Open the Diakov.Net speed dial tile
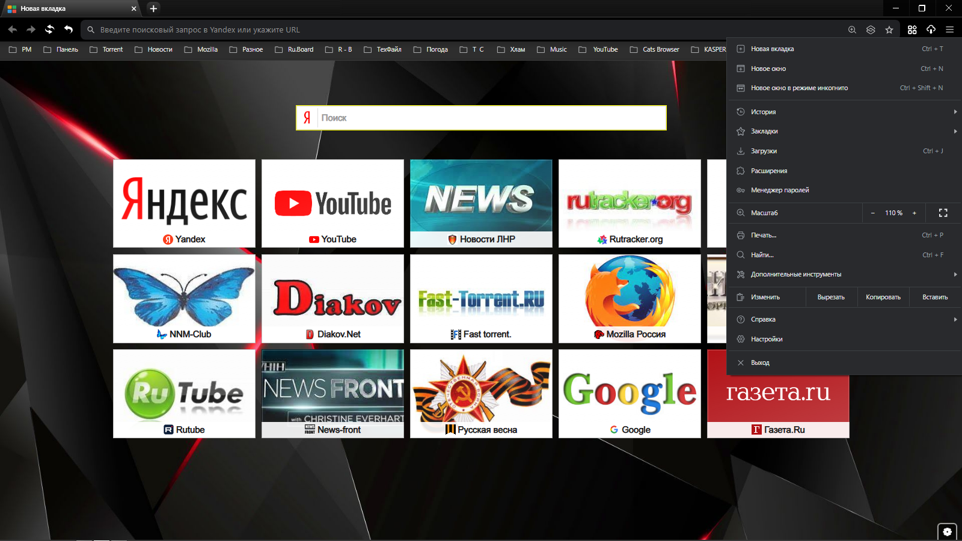 coord(332,299)
